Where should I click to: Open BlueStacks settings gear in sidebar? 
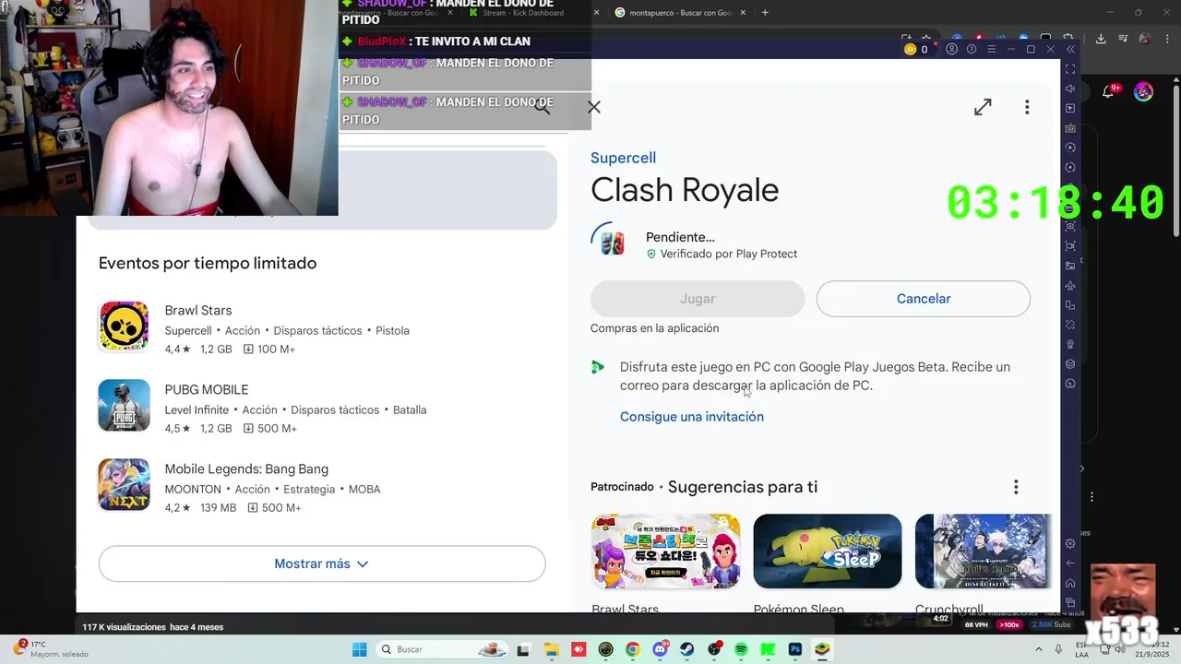(x=1070, y=543)
